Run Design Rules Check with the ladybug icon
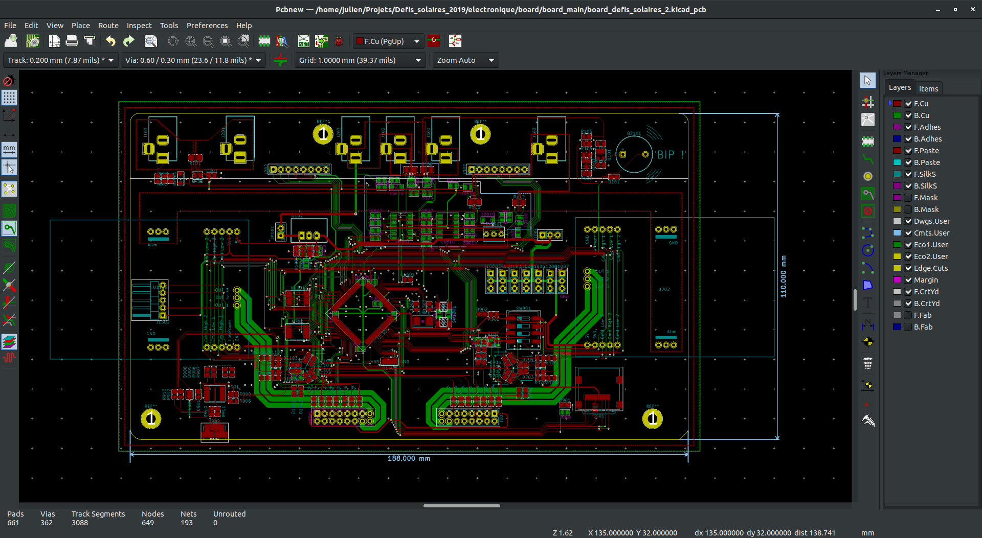This screenshot has width=982, height=538. (x=339, y=41)
